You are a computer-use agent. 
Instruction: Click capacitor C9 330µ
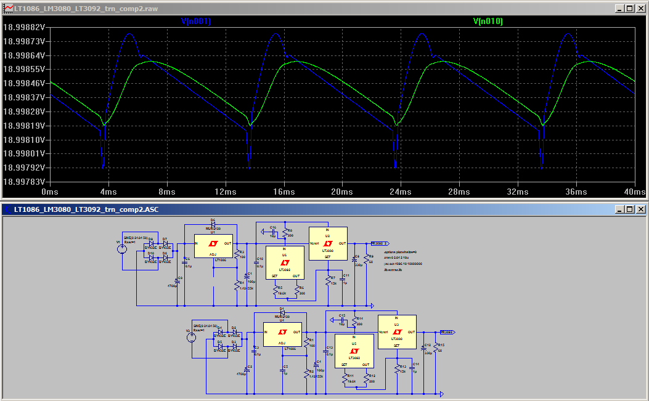[355, 259]
